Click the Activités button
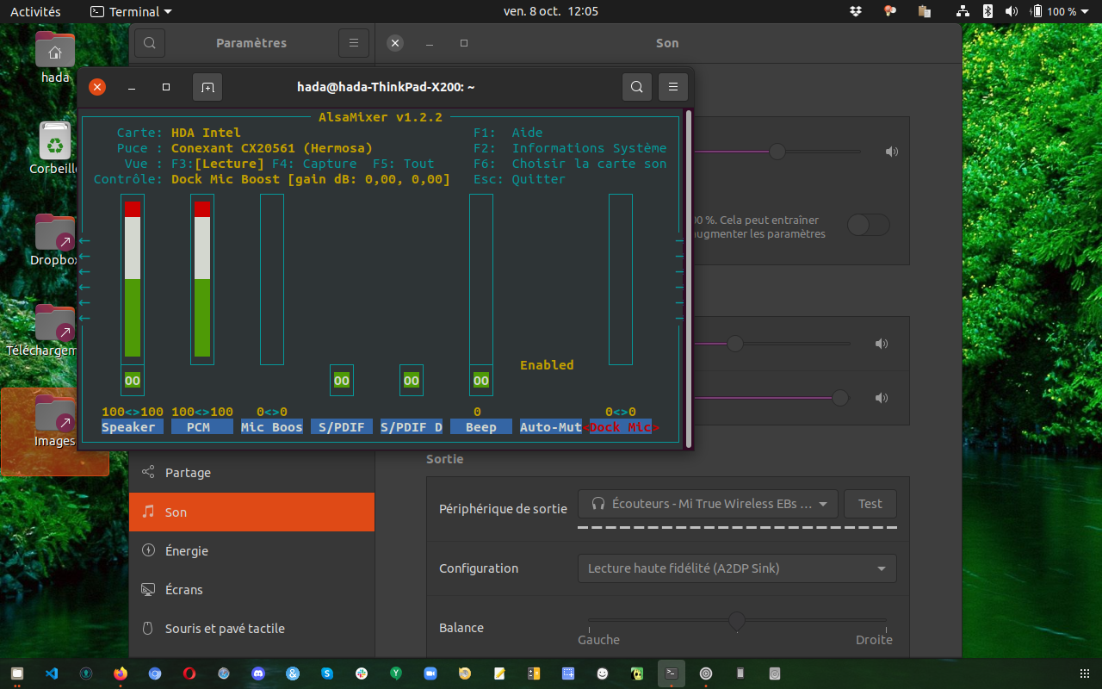 35,11
